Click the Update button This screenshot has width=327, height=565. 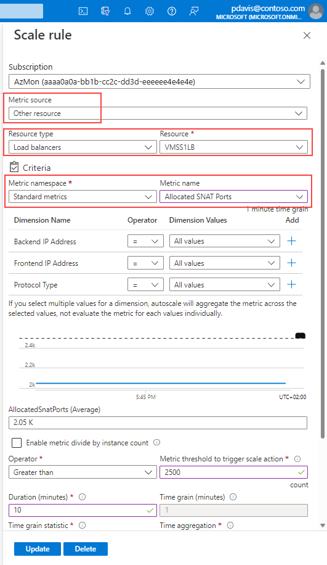click(x=38, y=549)
